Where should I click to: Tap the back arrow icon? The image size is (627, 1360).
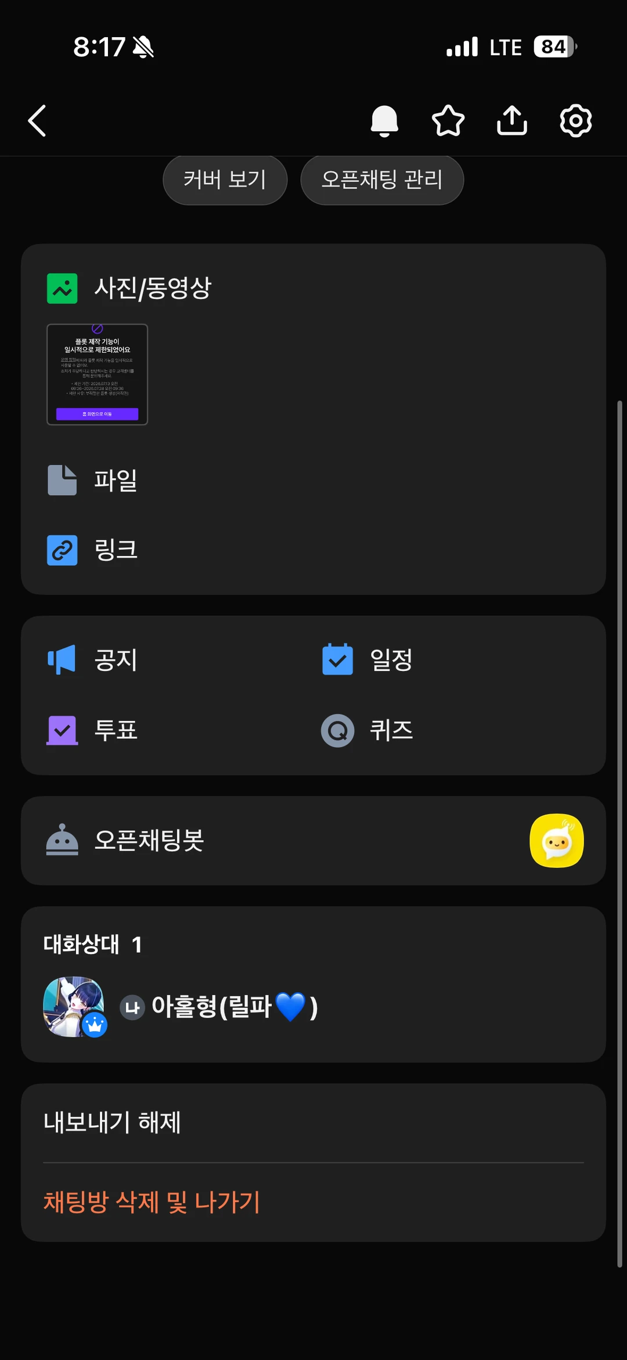[x=37, y=121]
